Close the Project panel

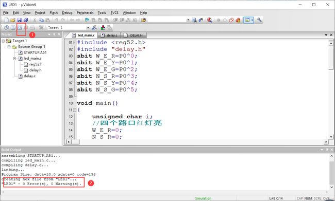(x=59, y=34)
